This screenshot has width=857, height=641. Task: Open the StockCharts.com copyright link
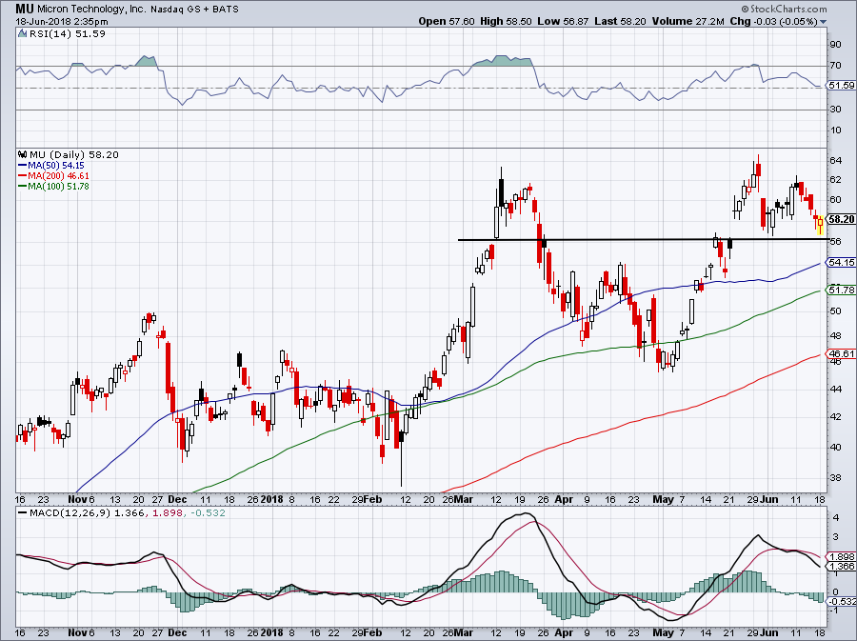[x=785, y=9]
